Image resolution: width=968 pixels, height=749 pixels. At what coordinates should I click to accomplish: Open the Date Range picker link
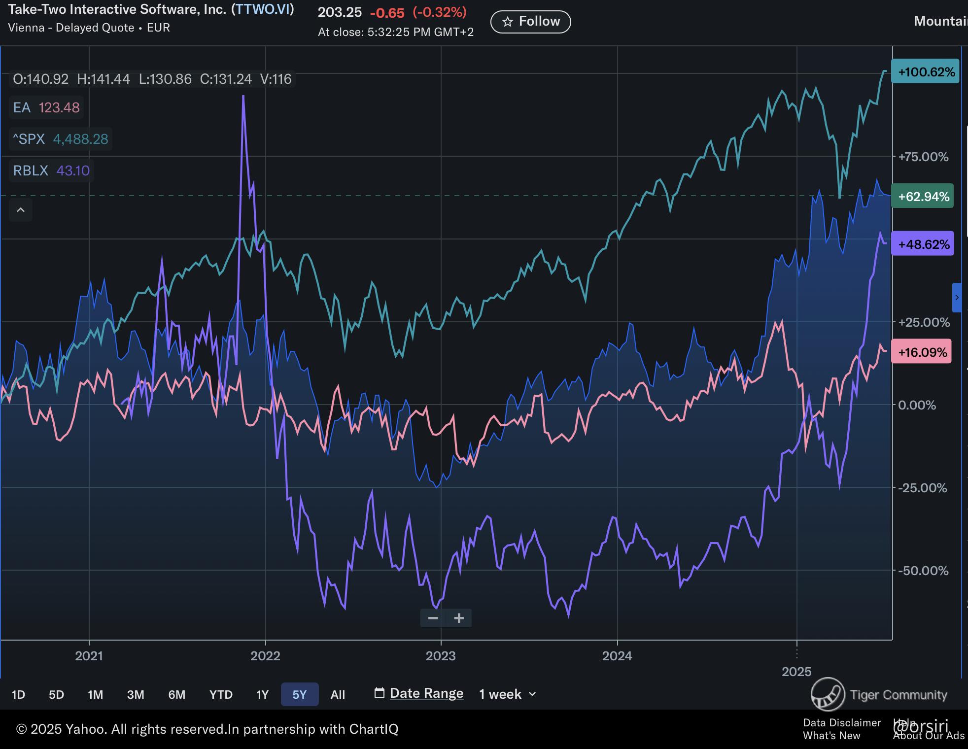[x=426, y=693]
